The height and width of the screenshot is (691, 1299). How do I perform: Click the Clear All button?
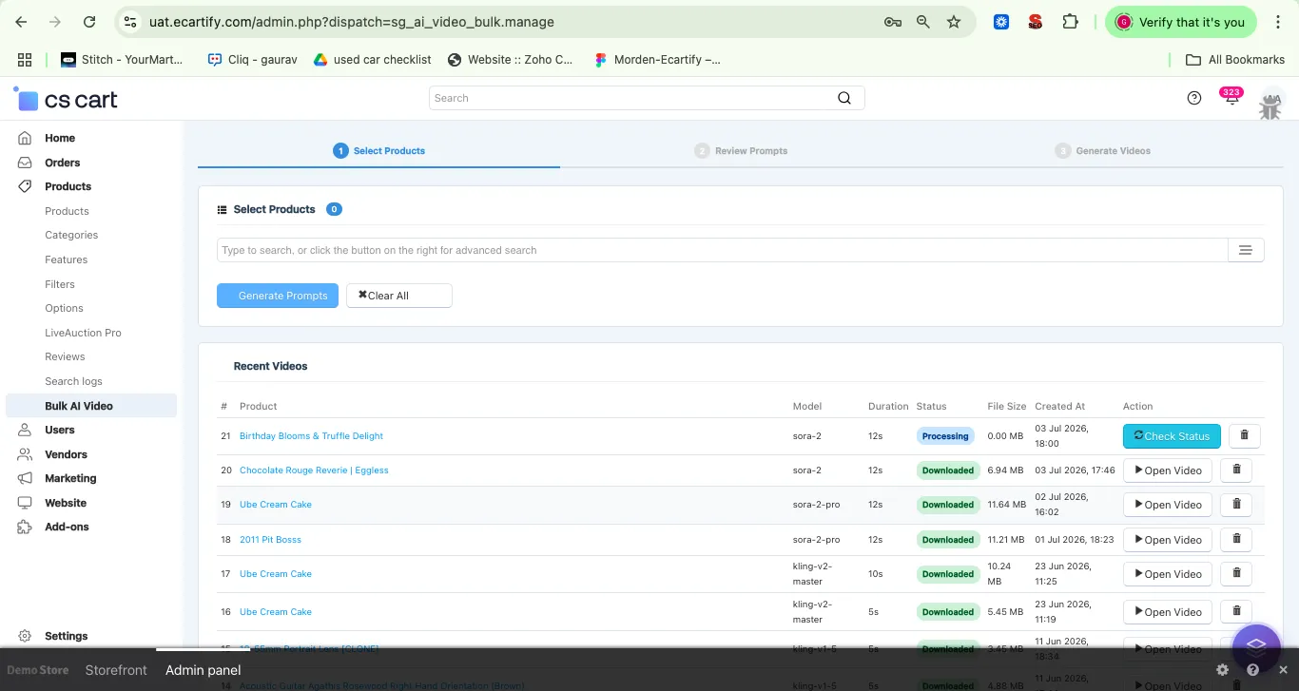point(399,296)
